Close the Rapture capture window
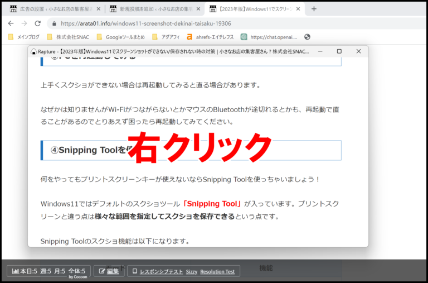This screenshot has height=283, width=428. (x=359, y=51)
